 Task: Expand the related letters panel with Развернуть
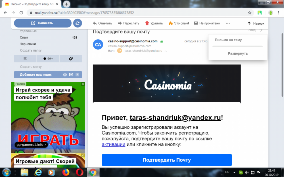pyautogui.click(x=238, y=54)
